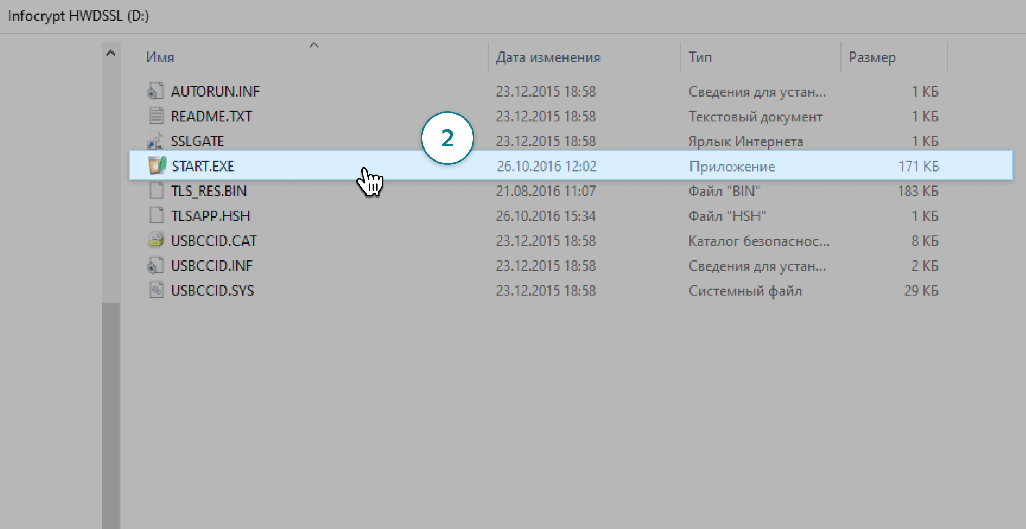Click the USBCCID.INF setup icon

156,265
